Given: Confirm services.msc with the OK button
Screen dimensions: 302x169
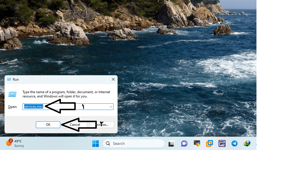Looking at the screenshot, I should tap(48, 125).
